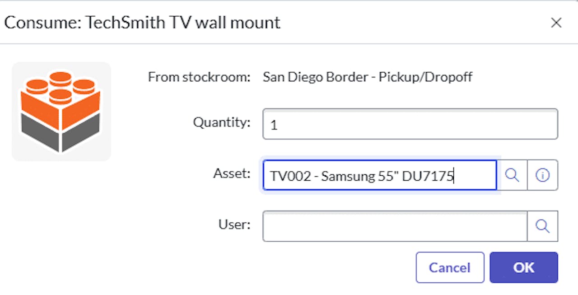Screen dimensions: 578x295
Task: Click OK to confirm consuming the wall mount
Action: tap(523, 267)
